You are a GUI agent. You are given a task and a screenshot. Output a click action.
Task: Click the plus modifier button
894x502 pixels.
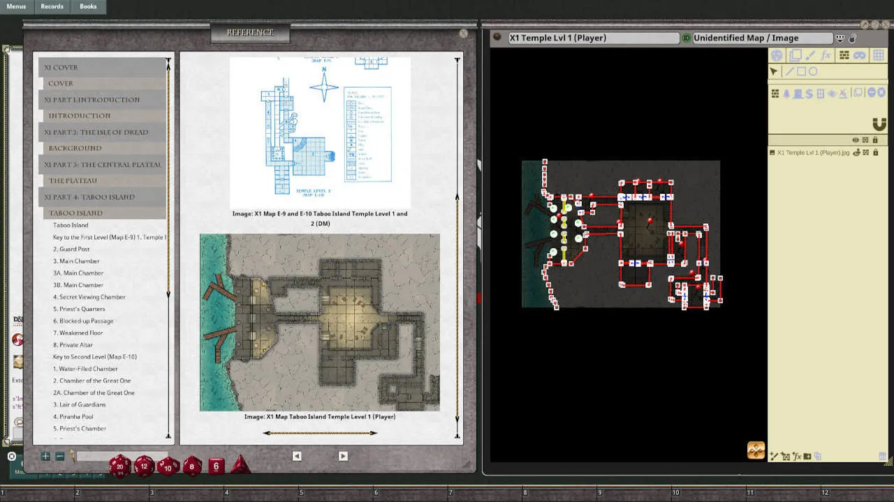coord(45,456)
